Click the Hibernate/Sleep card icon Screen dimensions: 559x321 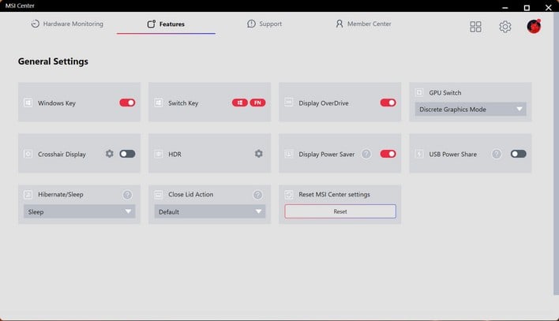(x=28, y=195)
